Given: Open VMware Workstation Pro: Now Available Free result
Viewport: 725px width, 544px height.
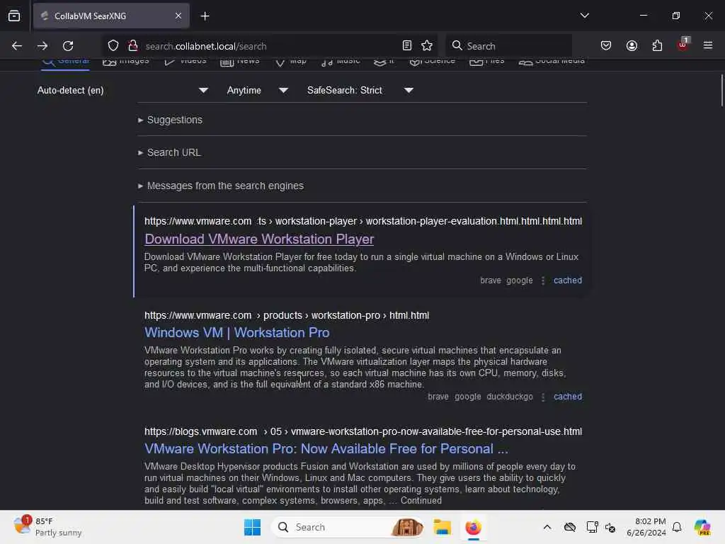Looking at the screenshot, I should pyautogui.click(x=326, y=448).
